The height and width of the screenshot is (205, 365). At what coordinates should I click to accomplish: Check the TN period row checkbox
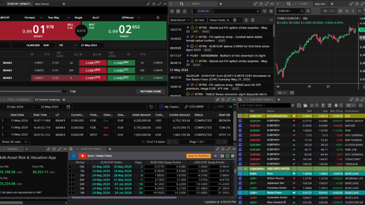[70, 171]
